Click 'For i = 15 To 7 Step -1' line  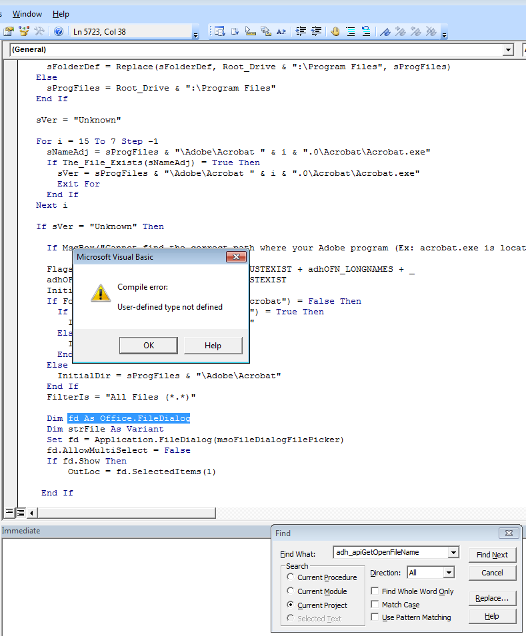(x=97, y=141)
